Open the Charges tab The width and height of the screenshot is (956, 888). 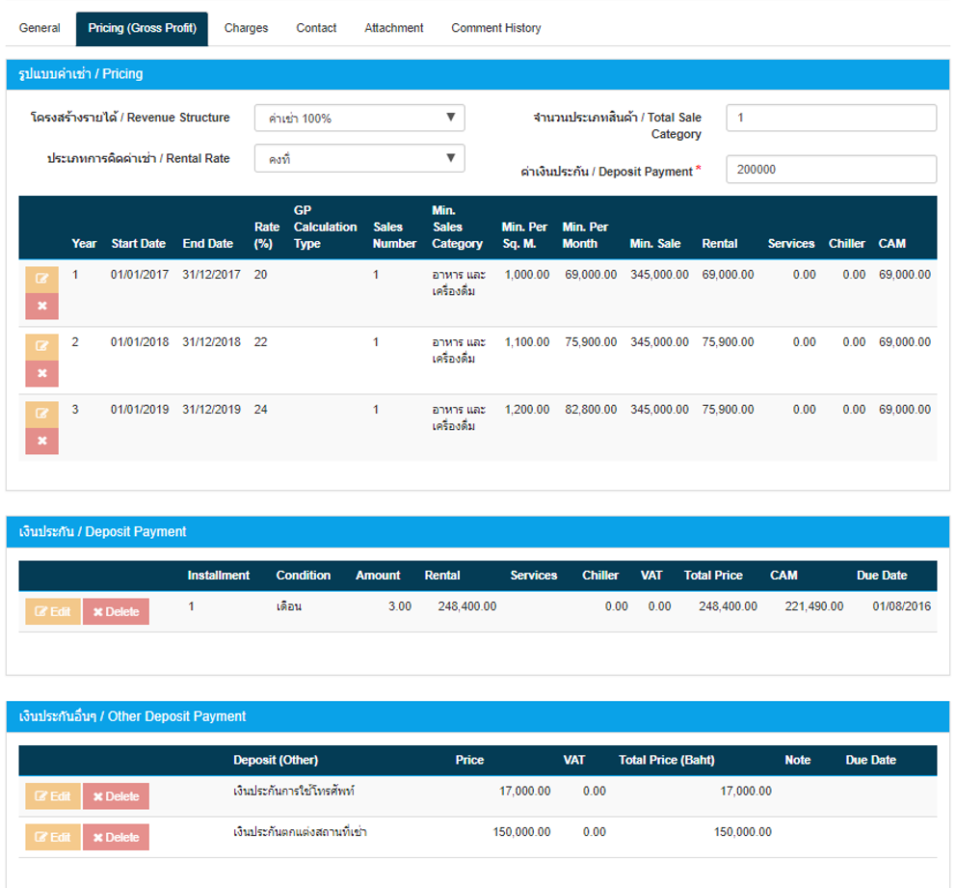click(246, 28)
